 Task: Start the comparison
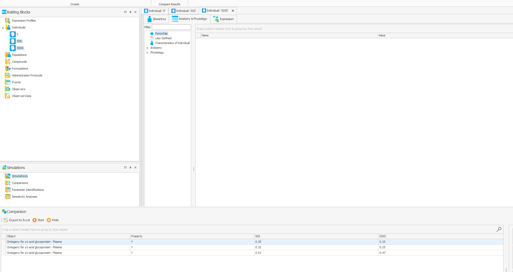[x=38, y=220]
